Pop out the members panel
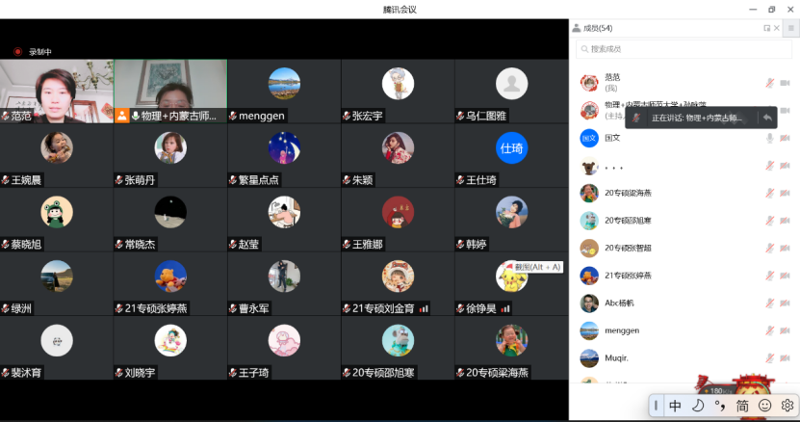This screenshot has height=422, width=800. (x=766, y=29)
